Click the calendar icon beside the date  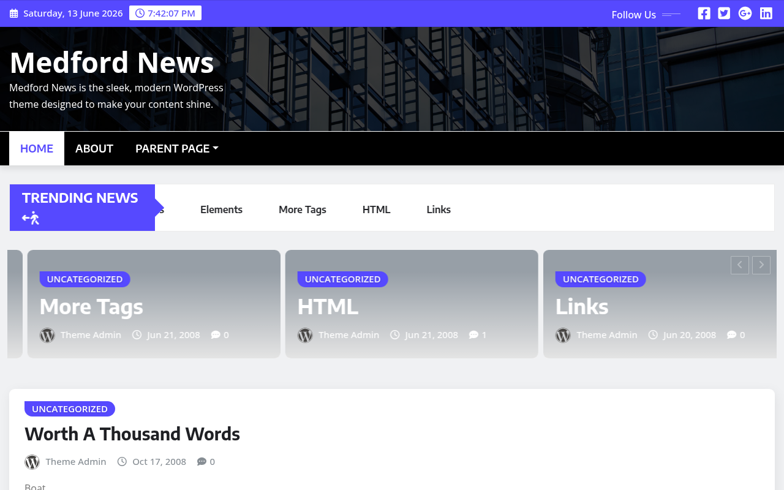point(13,13)
